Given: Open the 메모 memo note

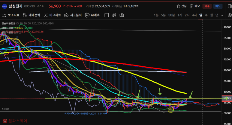Looking at the screenshot, I should (x=195, y=6).
